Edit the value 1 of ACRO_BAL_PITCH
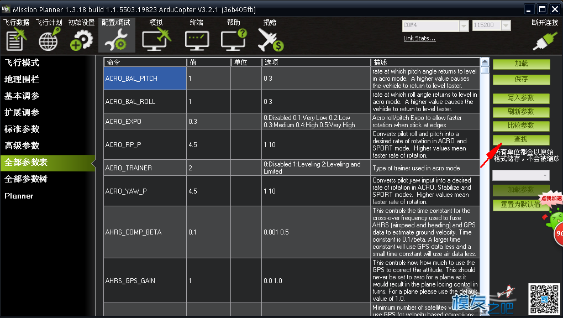This screenshot has width=563, height=318. pos(209,79)
